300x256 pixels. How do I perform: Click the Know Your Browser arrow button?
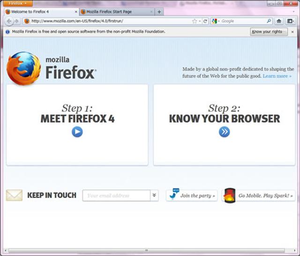(224, 132)
